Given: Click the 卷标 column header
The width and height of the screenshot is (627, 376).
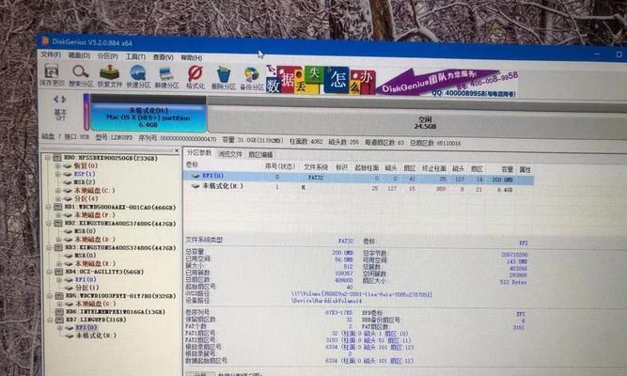Looking at the screenshot, I should point(192,164).
